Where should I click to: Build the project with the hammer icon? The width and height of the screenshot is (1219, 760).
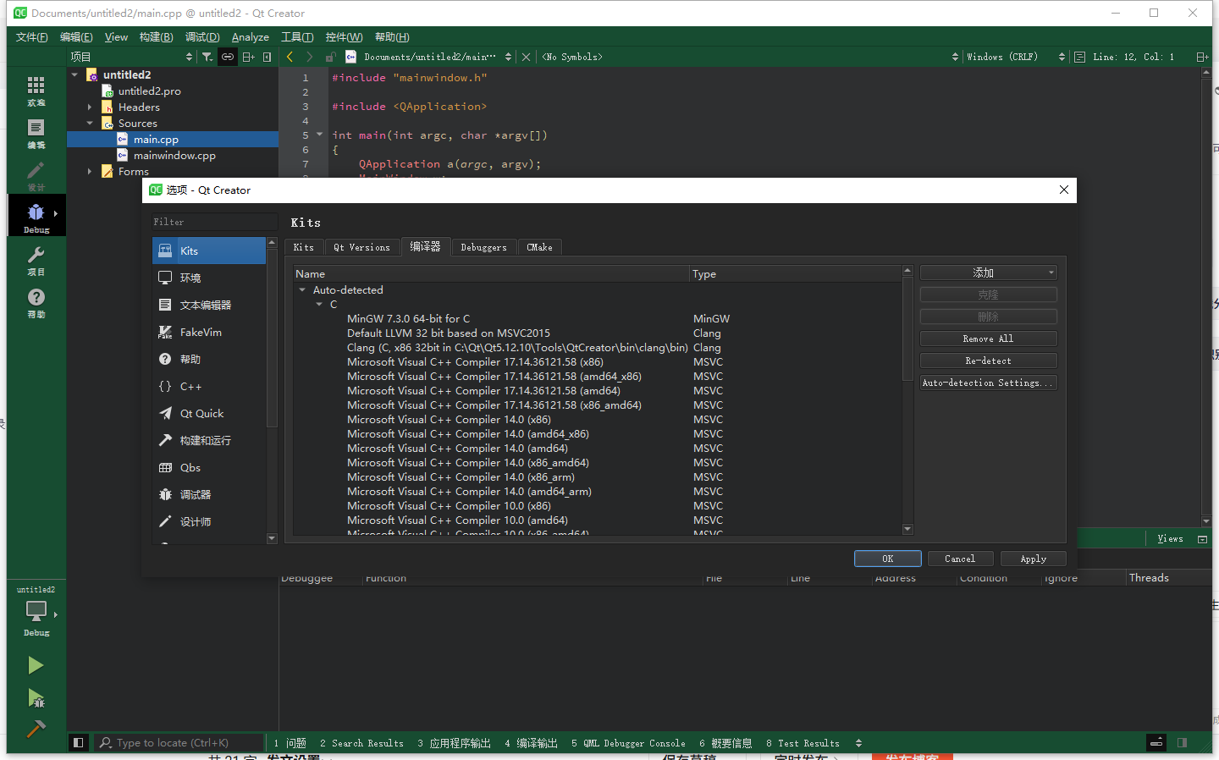pos(36,729)
